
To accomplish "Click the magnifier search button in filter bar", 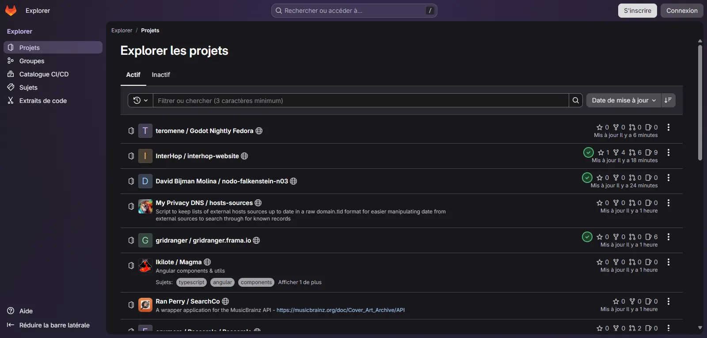I will point(576,100).
